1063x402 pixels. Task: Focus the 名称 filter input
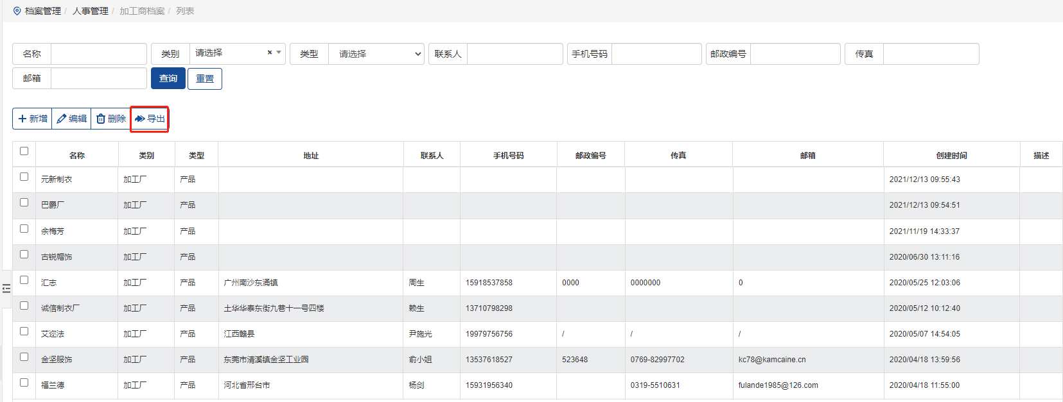pos(98,54)
